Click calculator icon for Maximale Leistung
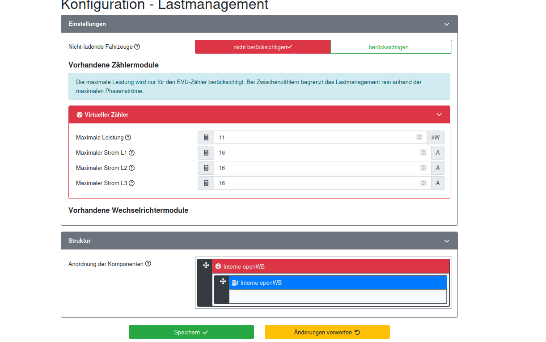This screenshot has width=546, height=342. [x=206, y=137]
